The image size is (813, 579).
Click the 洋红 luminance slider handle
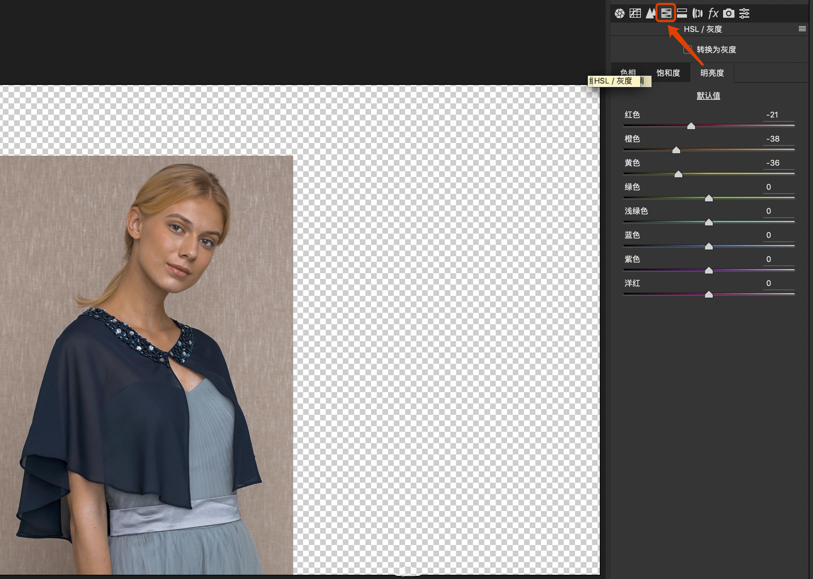[x=709, y=294]
